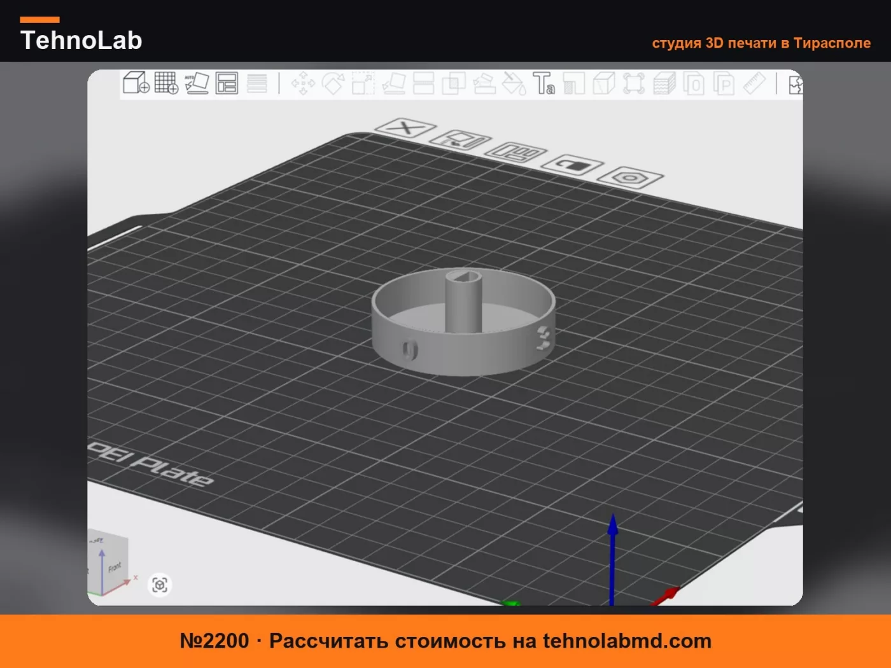Click the Add model cube icon
This screenshot has height=668, width=891.
[x=136, y=83]
